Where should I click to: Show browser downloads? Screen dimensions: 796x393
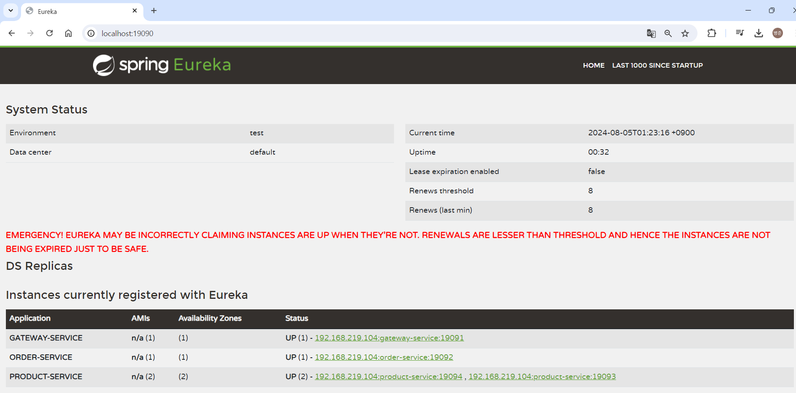759,33
